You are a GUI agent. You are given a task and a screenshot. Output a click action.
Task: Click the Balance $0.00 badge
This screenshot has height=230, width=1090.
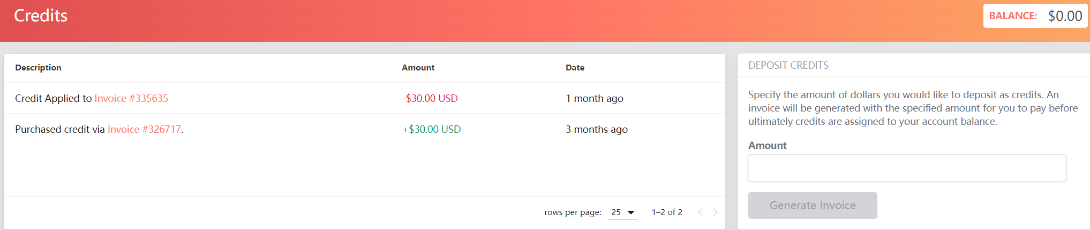click(x=1035, y=16)
